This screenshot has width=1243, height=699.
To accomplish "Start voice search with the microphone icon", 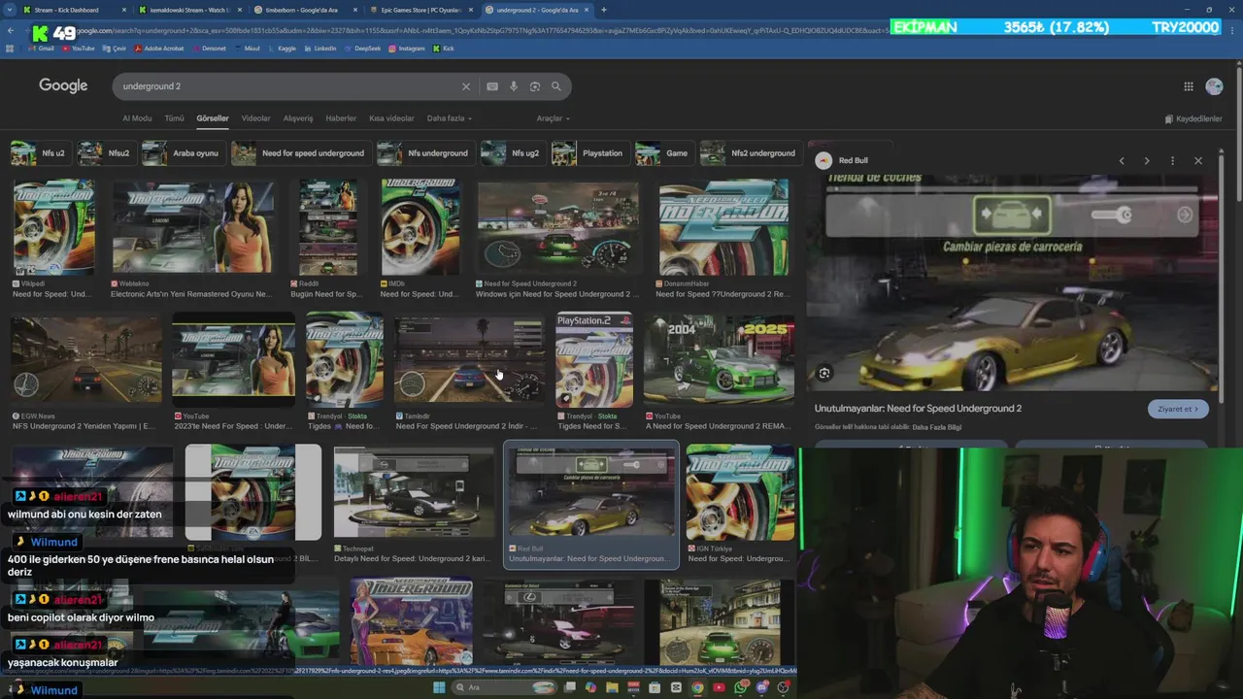I will tap(514, 86).
